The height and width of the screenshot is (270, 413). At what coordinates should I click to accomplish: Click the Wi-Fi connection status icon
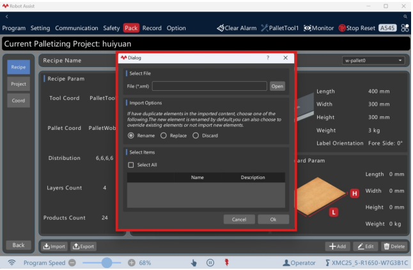tap(12, 262)
